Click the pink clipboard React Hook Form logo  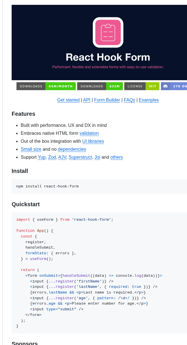point(108,32)
